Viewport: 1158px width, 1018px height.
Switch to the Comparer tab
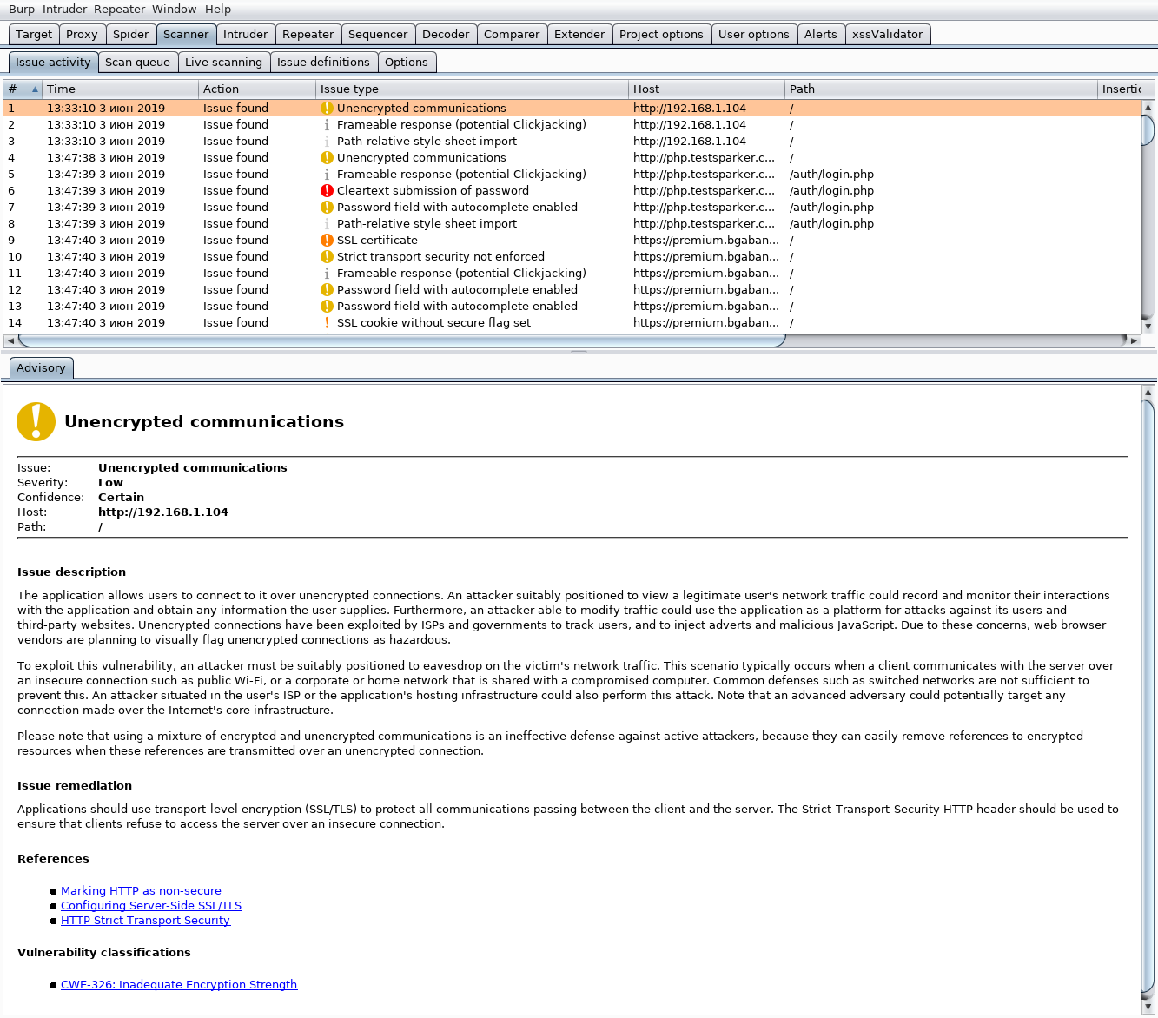tap(512, 35)
